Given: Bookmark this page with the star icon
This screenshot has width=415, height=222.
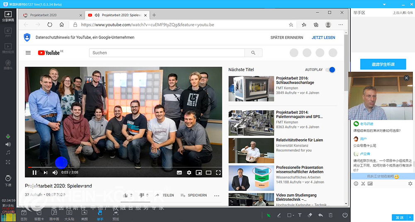Looking at the screenshot, I should coord(291,24).
